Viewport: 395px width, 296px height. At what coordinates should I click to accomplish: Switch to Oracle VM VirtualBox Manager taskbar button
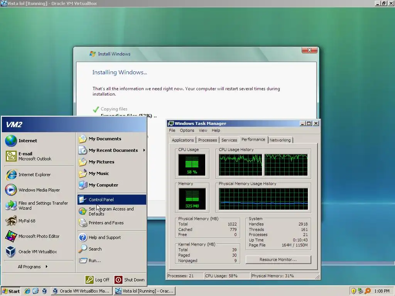point(81,291)
